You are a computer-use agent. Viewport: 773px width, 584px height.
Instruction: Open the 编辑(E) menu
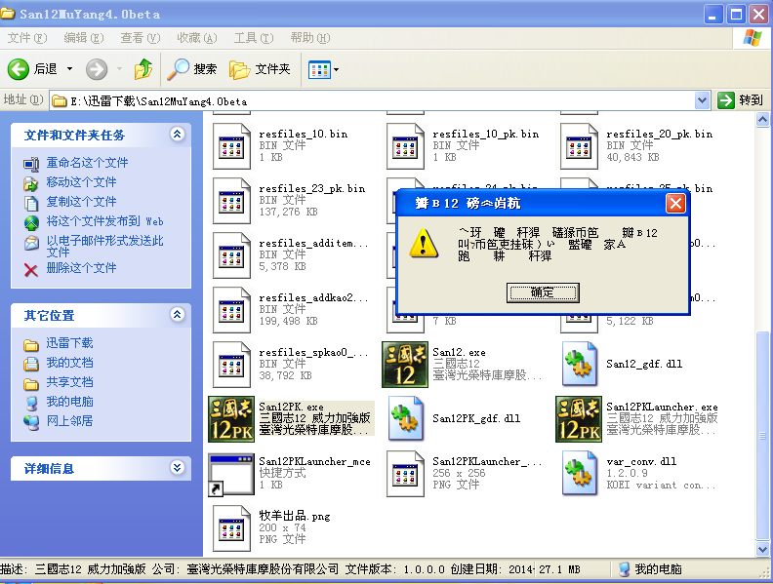point(83,38)
